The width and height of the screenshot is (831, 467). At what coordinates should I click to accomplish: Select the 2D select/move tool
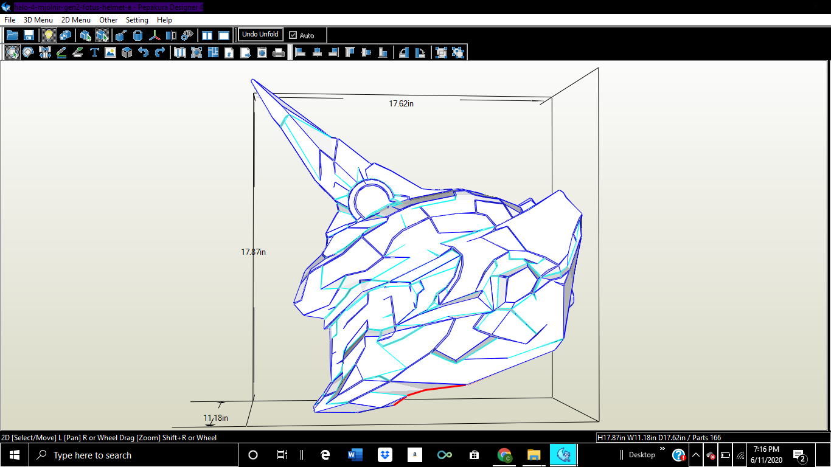click(12, 52)
